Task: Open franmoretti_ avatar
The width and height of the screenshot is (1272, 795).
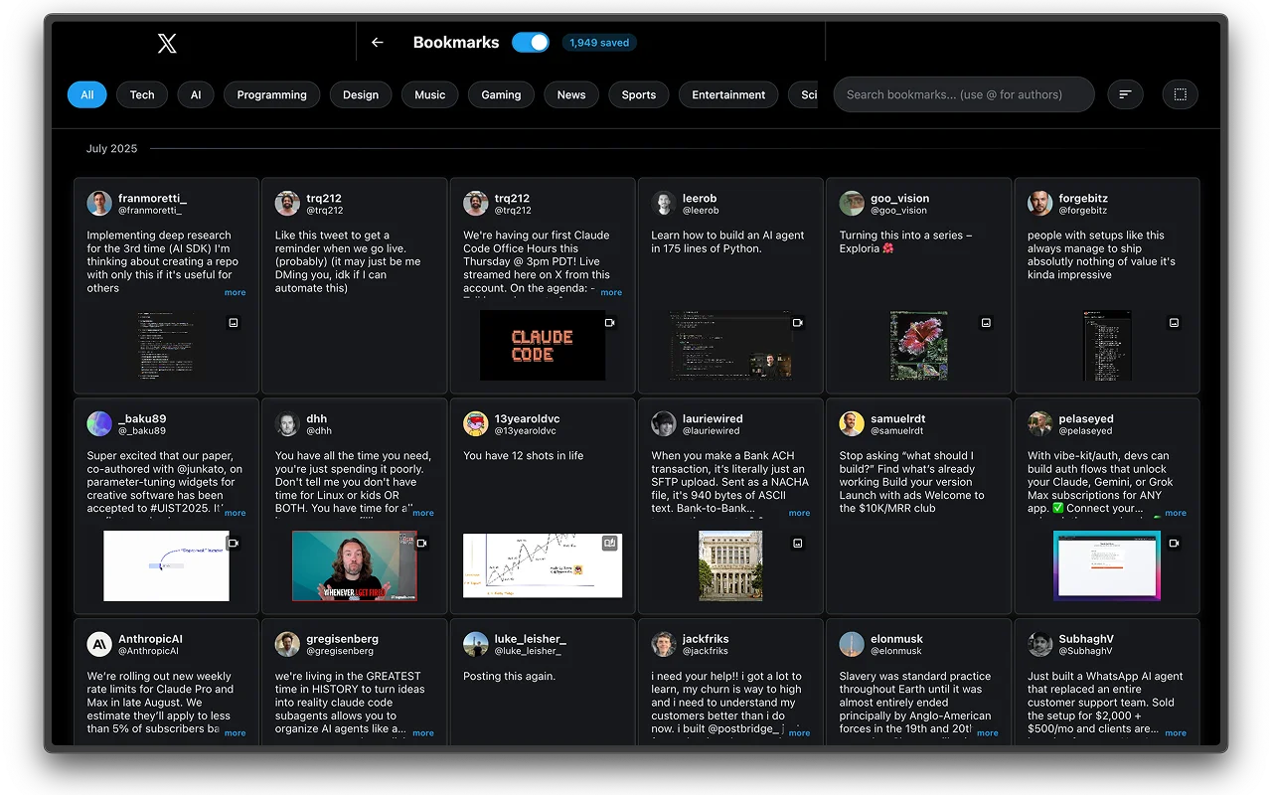Action: click(99, 204)
